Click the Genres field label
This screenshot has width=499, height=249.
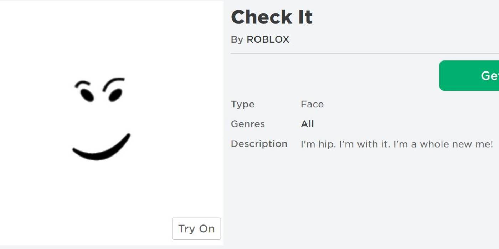(248, 124)
